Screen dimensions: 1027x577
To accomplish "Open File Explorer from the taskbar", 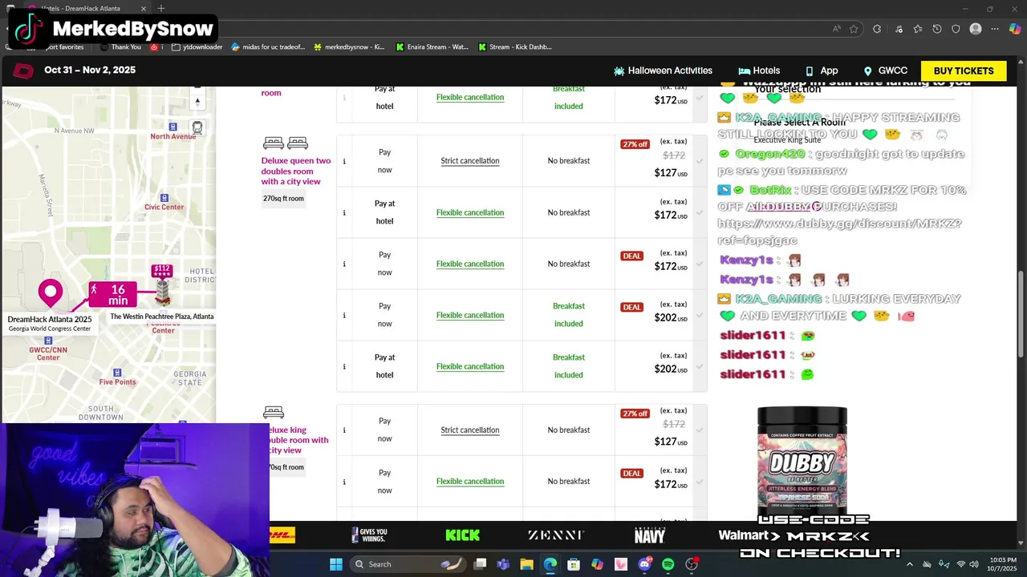I will [526, 564].
